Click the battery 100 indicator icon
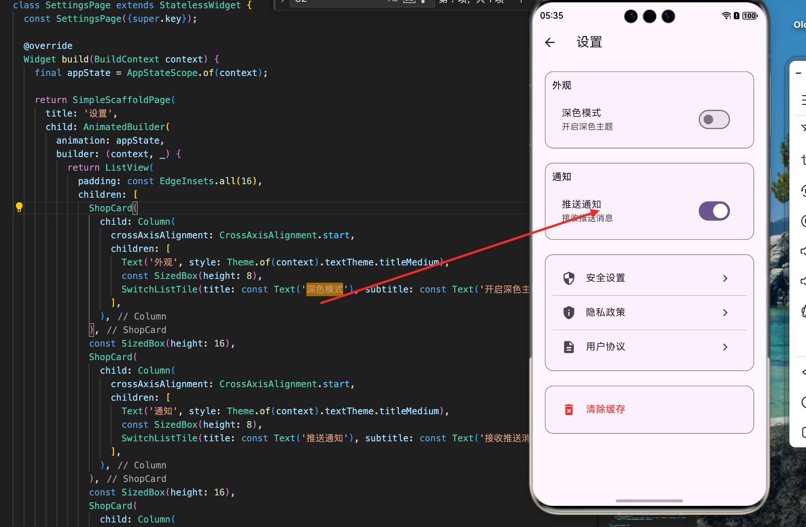The height and width of the screenshot is (527, 806). pos(750,16)
